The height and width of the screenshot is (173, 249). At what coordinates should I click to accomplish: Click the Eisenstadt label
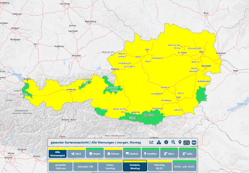click(x=206, y=66)
